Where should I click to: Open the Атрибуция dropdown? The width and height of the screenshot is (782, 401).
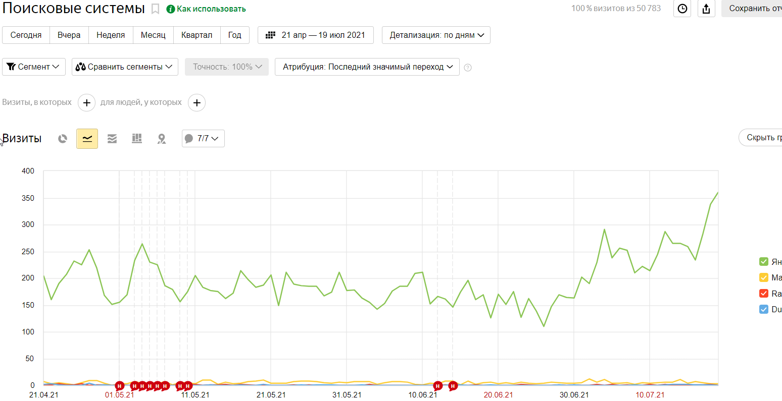click(367, 67)
